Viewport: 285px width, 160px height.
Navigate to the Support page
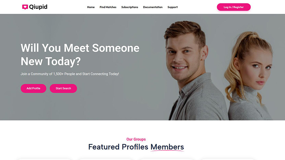(172, 7)
